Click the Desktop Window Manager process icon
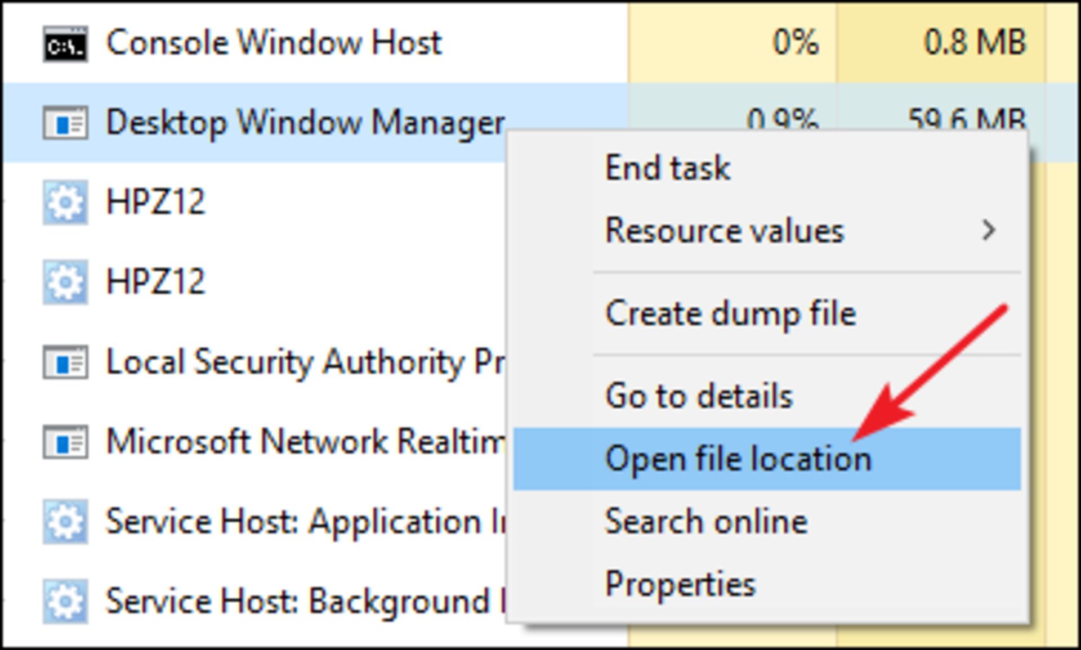Viewport: 1081px width, 650px height. click(65, 123)
